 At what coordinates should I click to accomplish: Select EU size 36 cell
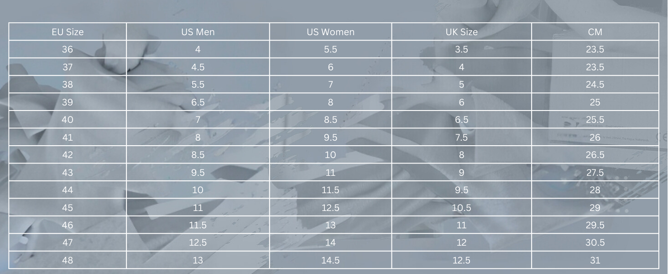coord(68,49)
